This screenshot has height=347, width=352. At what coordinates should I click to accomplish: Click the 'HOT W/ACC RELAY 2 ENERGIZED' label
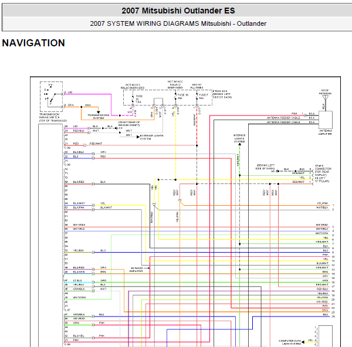pos(175,84)
